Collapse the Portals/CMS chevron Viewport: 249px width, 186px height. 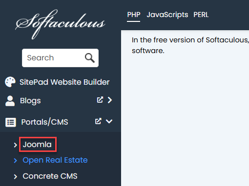[x=109, y=121]
